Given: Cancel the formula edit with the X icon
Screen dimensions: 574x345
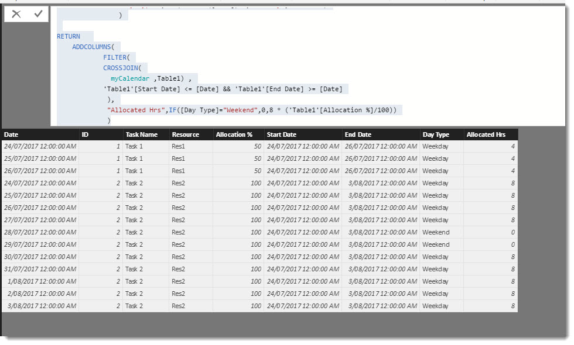Looking at the screenshot, I should pos(16,14).
